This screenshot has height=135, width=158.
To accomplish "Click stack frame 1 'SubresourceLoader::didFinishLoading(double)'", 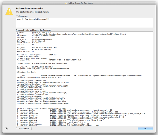I will (68, 112).
